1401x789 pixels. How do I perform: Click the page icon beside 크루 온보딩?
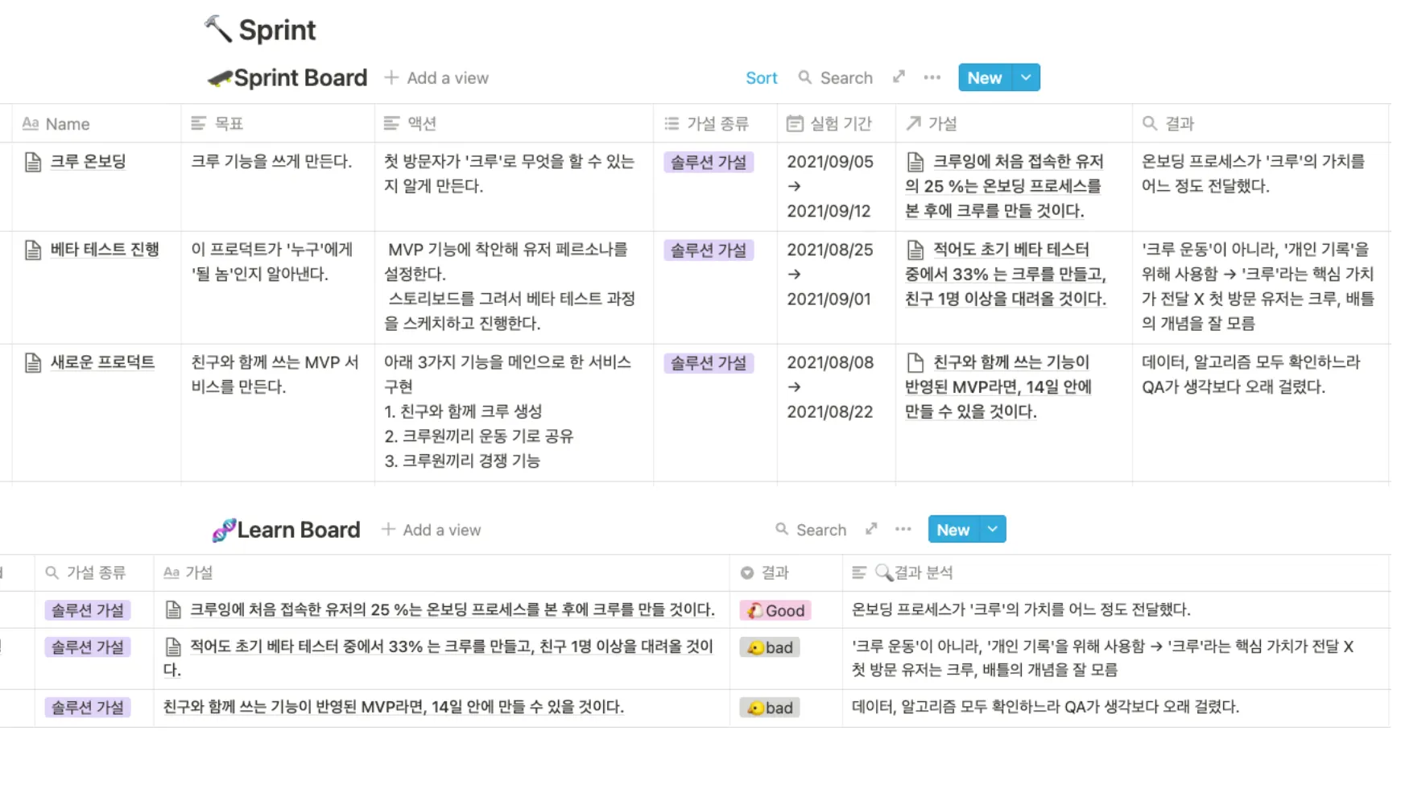[33, 162]
